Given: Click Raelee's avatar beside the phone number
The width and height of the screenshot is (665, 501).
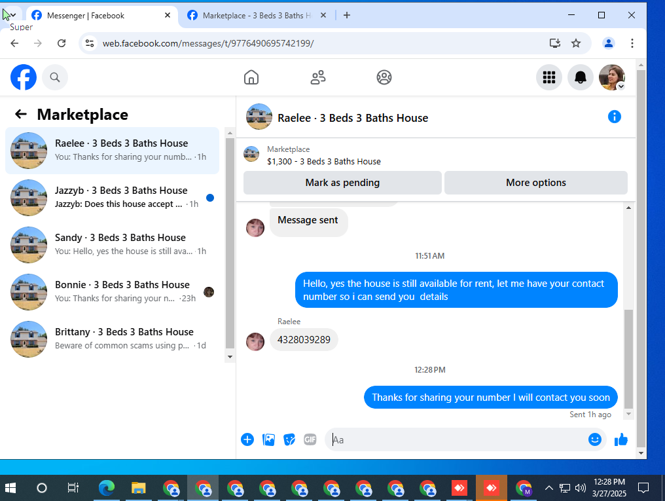Looking at the screenshot, I should click(255, 341).
